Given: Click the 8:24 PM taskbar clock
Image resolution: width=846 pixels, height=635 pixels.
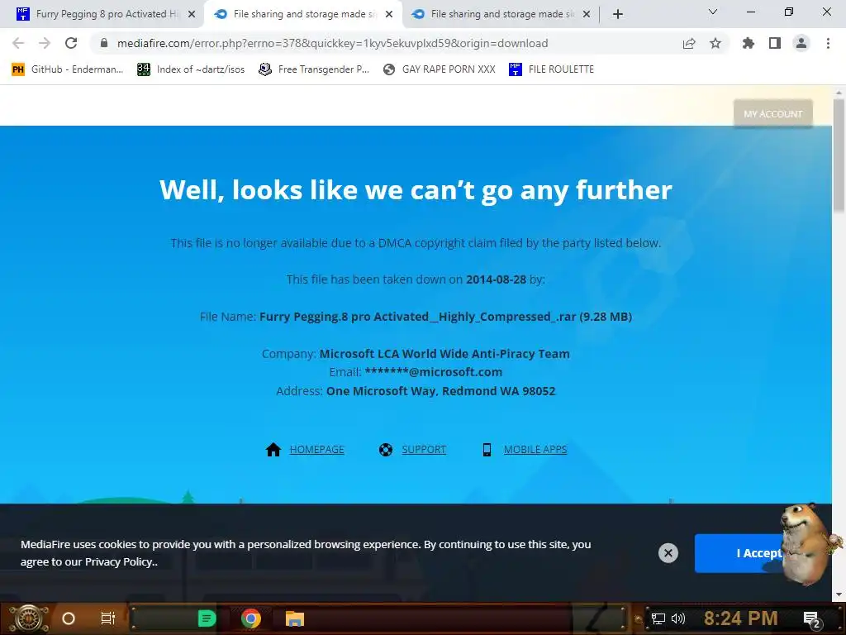Looking at the screenshot, I should click(740, 618).
